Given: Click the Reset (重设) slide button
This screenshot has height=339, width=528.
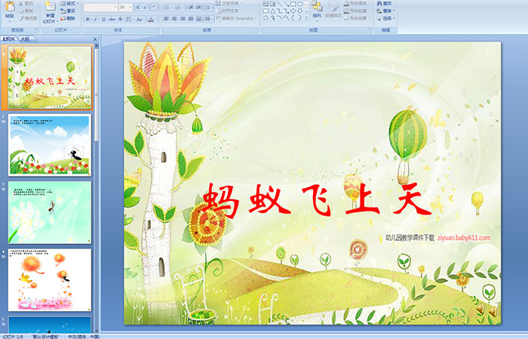Looking at the screenshot, I should (70, 11).
